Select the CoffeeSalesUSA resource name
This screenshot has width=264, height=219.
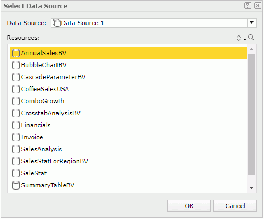45,89
